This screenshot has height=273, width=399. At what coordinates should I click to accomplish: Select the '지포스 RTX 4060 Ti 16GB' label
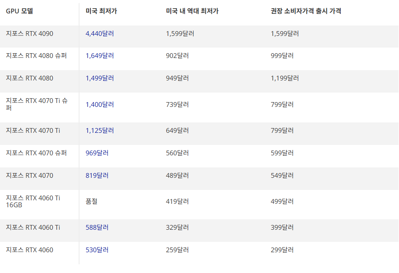click(x=33, y=202)
